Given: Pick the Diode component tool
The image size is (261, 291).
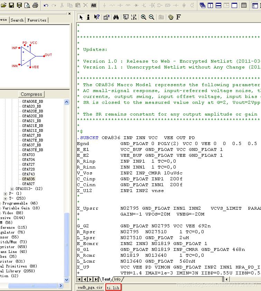Looking at the screenshot, I should (136, 6).
